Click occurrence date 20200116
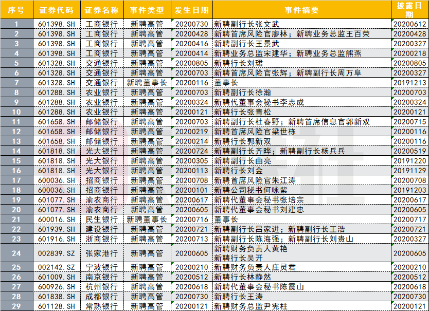The height and width of the screenshot is (311, 429). (x=192, y=83)
